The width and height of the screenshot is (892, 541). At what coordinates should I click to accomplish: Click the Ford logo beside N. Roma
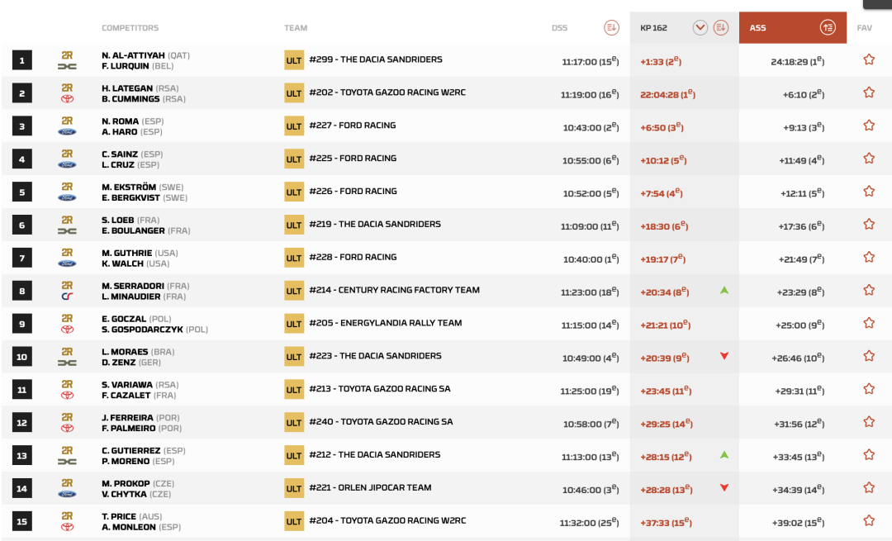(x=67, y=132)
